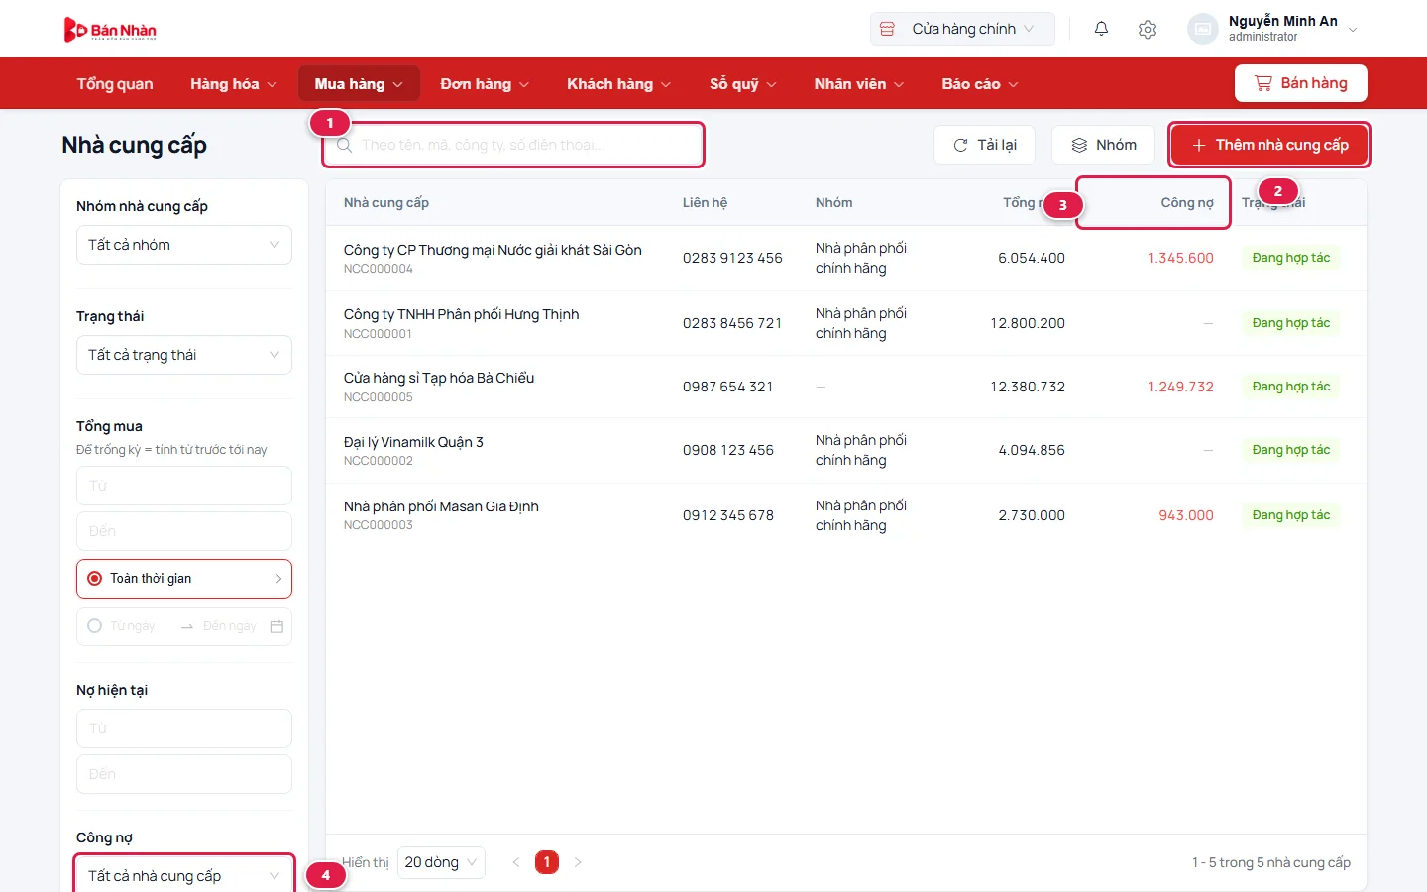Go to previous page arrow
The image size is (1427, 892).
[515, 862]
